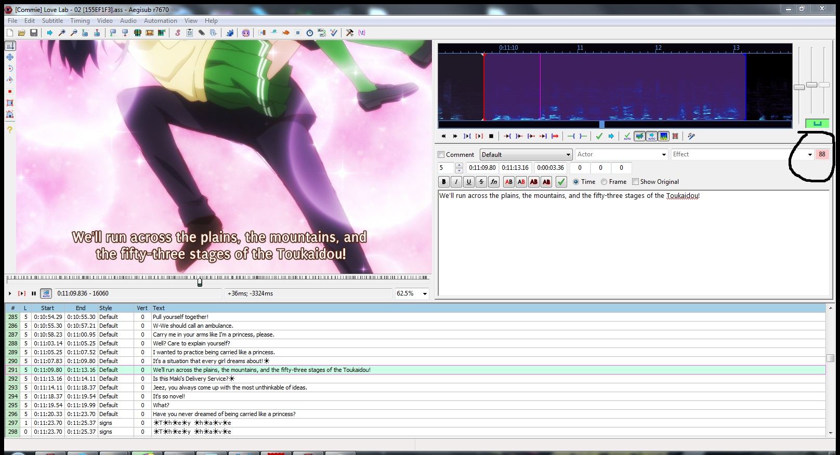This screenshot has height=455, width=840.
Task: Adjust the audio horizontal zoom slider
Action: pyautogui.click(x=799, y=87)
